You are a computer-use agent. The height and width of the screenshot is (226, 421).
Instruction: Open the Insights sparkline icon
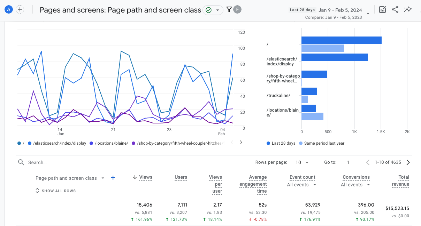point(408,10)
